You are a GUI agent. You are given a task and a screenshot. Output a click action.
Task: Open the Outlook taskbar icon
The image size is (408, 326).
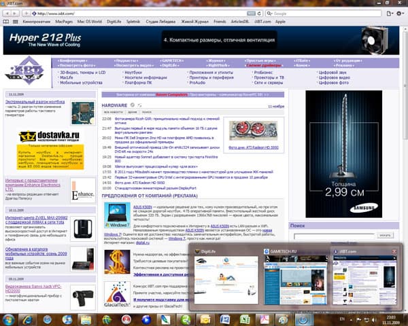[x=205, y=319]
